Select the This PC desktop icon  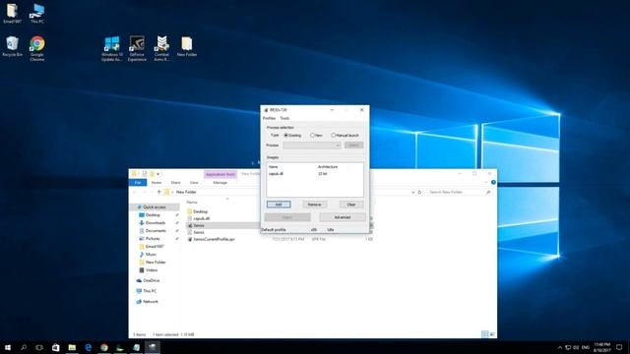37,13
